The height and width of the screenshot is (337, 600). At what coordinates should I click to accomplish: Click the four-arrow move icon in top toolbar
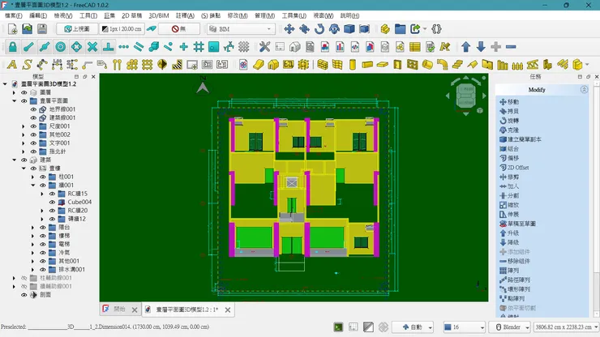coord(289,29)
